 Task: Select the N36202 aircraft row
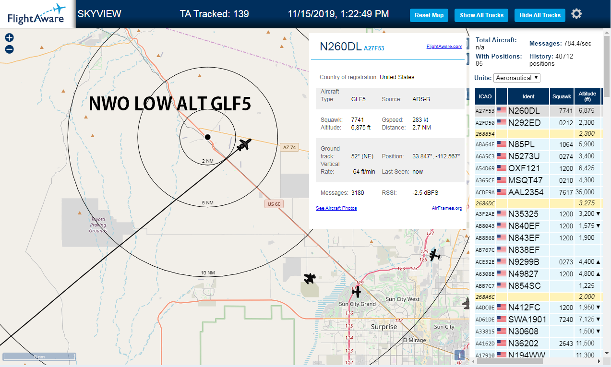538,343
